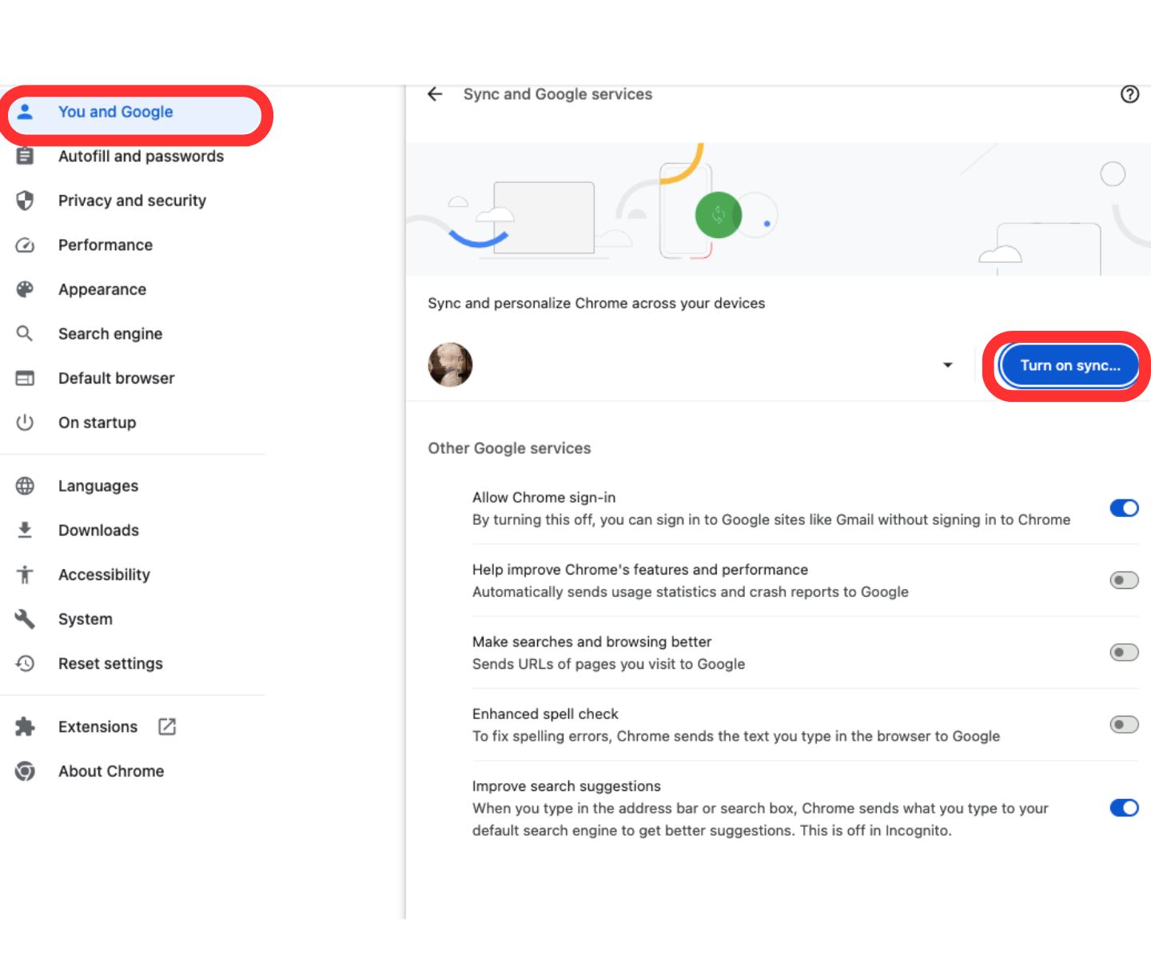Image resolution: width=1151 pixels, height=978 pixels.
Task: Enable Make searches and browsing better toggle
Action: [x=1124, y=653]
